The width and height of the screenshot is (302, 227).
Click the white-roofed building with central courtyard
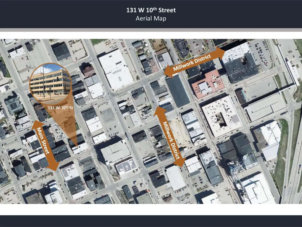[x=221, y=115]
